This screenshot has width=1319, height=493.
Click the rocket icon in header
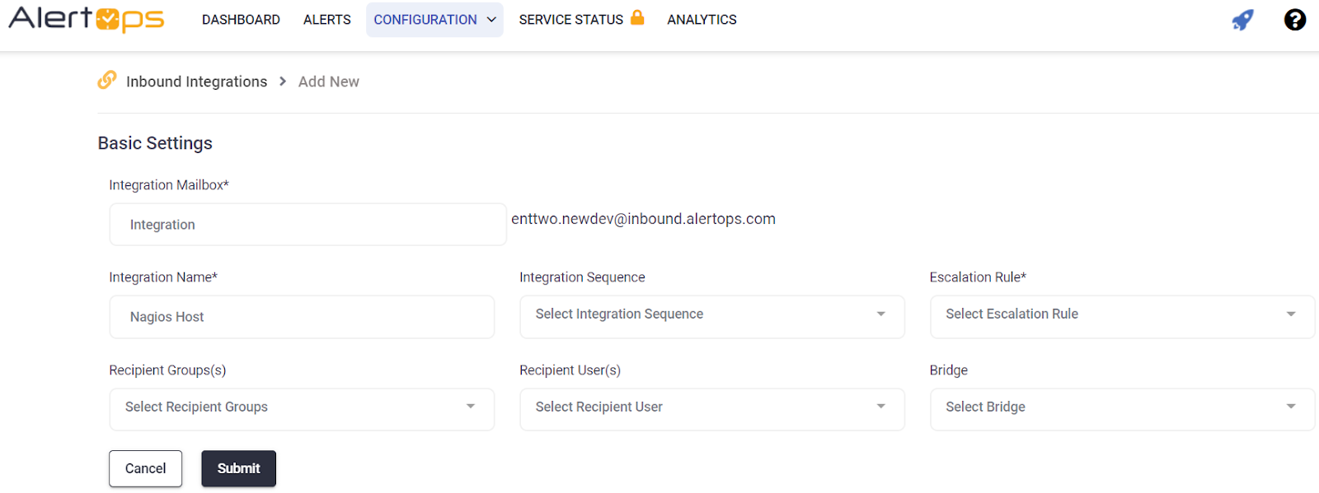coord(1242,20)
